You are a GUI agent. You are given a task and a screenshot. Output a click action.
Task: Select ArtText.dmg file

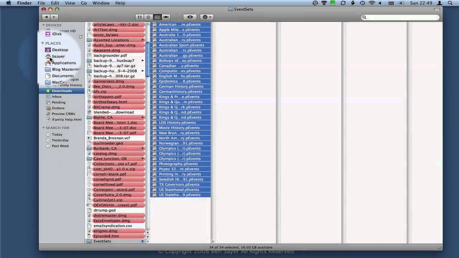click(115, 30)
